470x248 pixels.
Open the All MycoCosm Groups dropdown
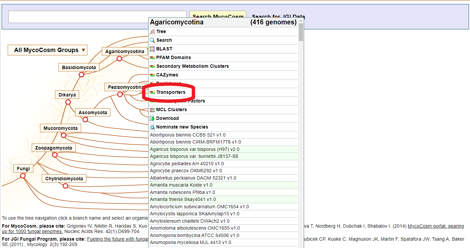(47, 50)
